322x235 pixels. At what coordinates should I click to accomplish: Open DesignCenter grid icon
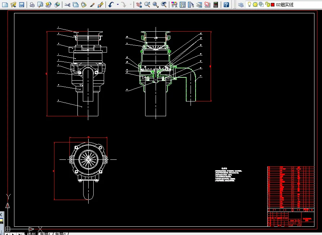183,5
